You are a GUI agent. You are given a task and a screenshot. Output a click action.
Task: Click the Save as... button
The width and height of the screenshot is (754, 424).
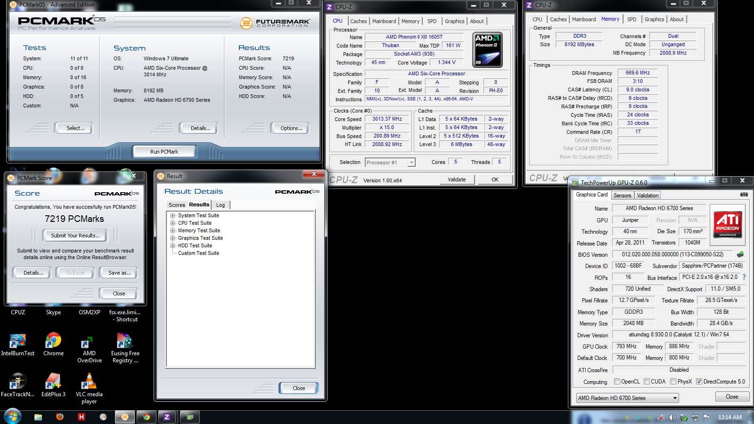click(x=119, y=273)
